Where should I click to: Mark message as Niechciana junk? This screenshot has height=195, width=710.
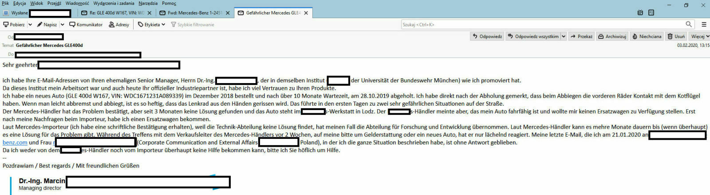point(647,36)
